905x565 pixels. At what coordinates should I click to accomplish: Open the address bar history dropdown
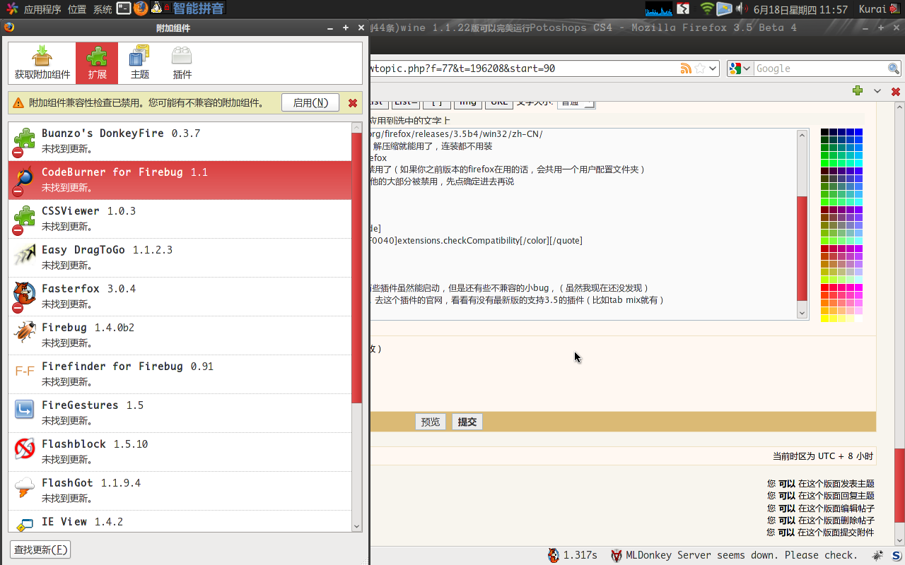[713, 69]
